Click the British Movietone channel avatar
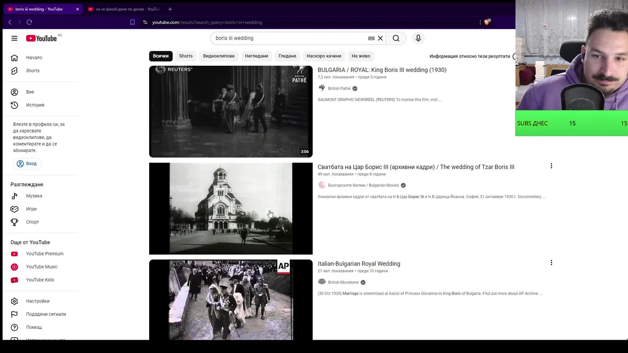 pyautogui.click(x=322, y=282)
